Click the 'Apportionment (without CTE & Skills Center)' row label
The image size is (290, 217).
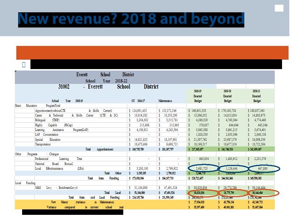(74, 111)
